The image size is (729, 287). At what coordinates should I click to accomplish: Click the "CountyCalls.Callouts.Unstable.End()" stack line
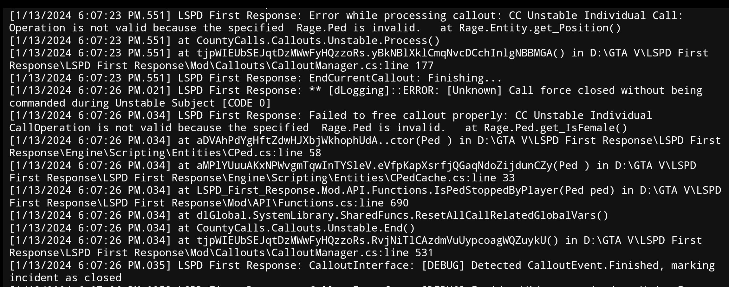click(305, 228)
